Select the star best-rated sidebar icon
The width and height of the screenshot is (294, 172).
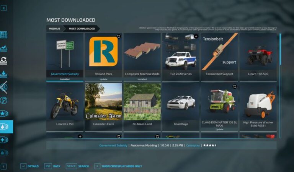coord(4,114)
